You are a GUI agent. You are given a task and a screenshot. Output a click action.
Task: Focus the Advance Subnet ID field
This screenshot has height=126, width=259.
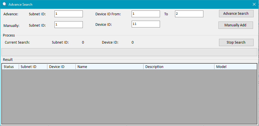(69, 14)
